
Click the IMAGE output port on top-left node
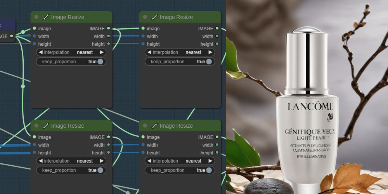(108, 28)
